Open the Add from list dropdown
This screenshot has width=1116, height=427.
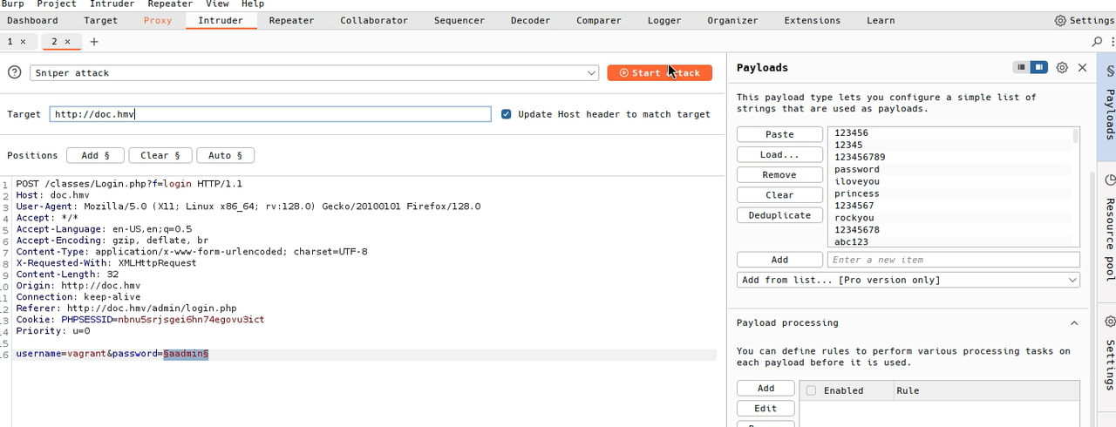908,280
